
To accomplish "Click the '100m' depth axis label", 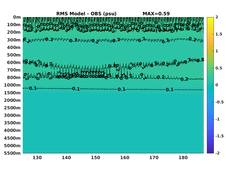I will tap(14, 25).
